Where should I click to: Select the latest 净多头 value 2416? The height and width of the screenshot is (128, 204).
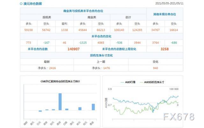point(52,68)
